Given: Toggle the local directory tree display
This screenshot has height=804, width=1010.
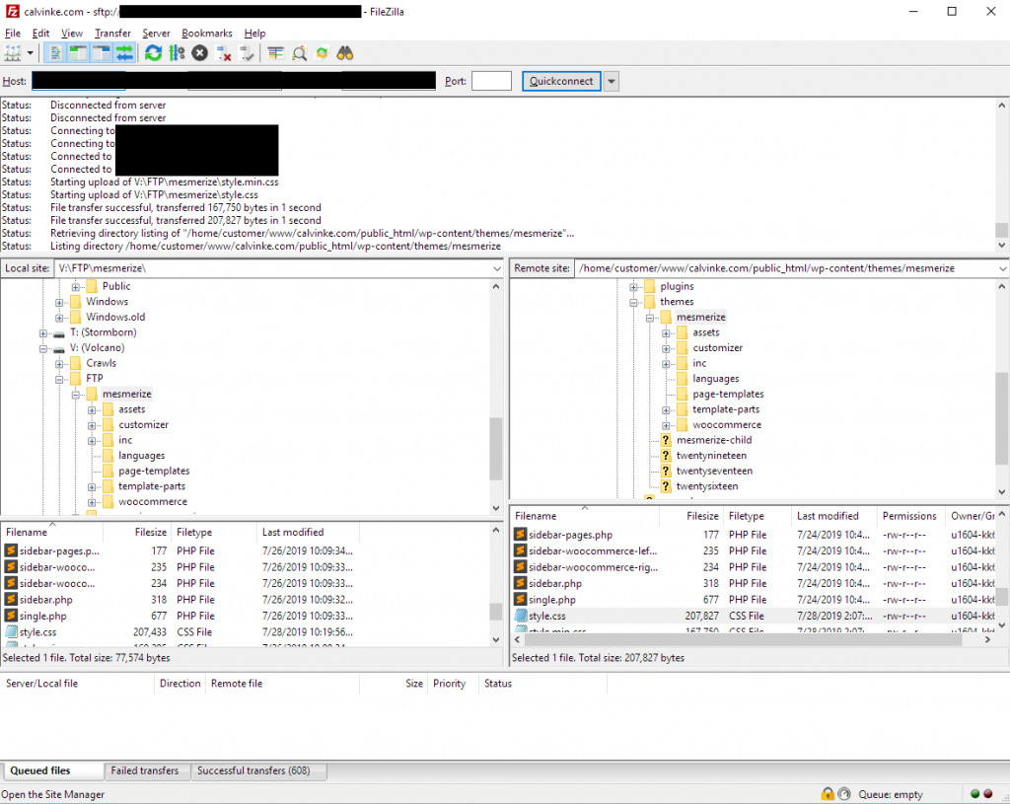Looking at the screenshot, I should (78, 53).
